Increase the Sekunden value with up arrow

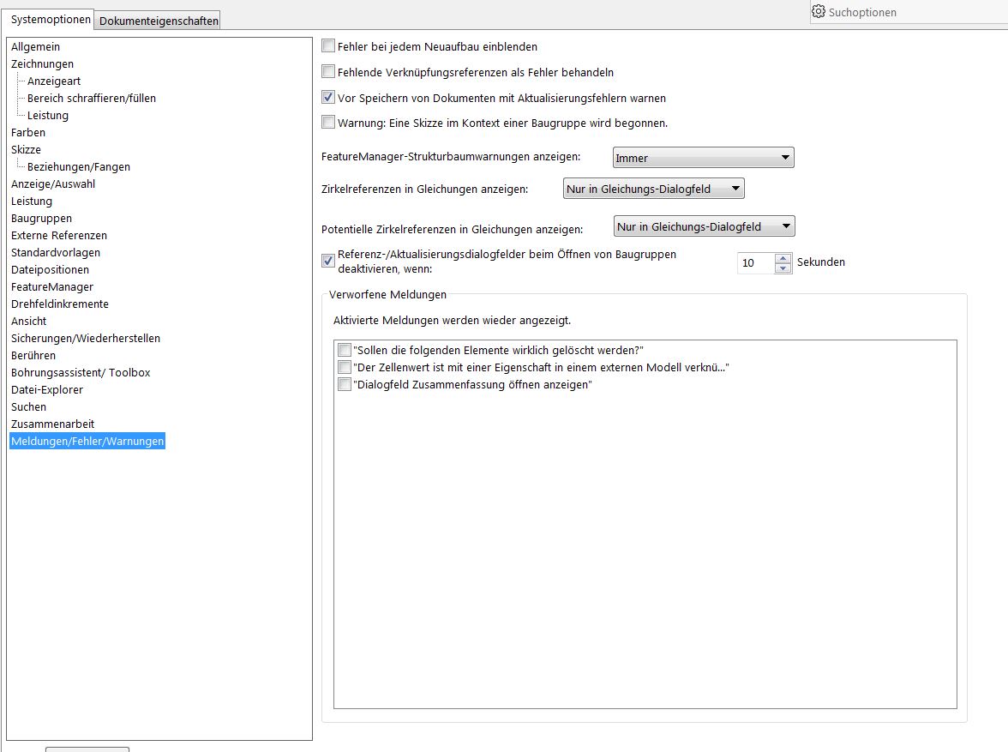click(x=783, y=258)
